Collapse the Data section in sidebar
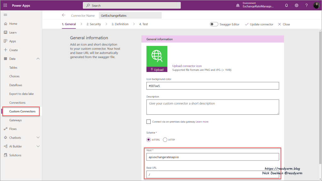Screen dimensions: 322x181 [x=38, y=59]
